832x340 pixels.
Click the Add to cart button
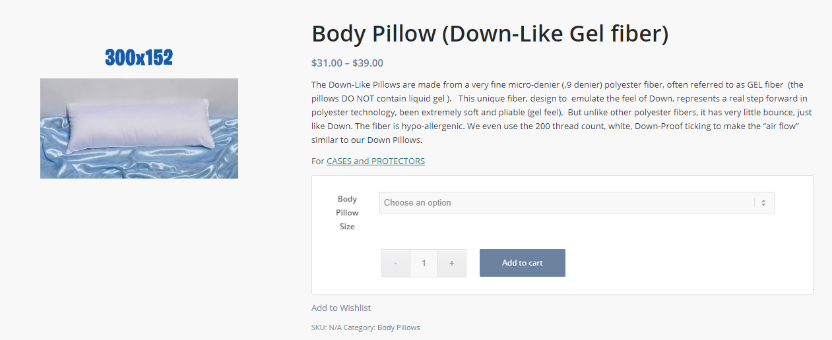coord(522,263)
